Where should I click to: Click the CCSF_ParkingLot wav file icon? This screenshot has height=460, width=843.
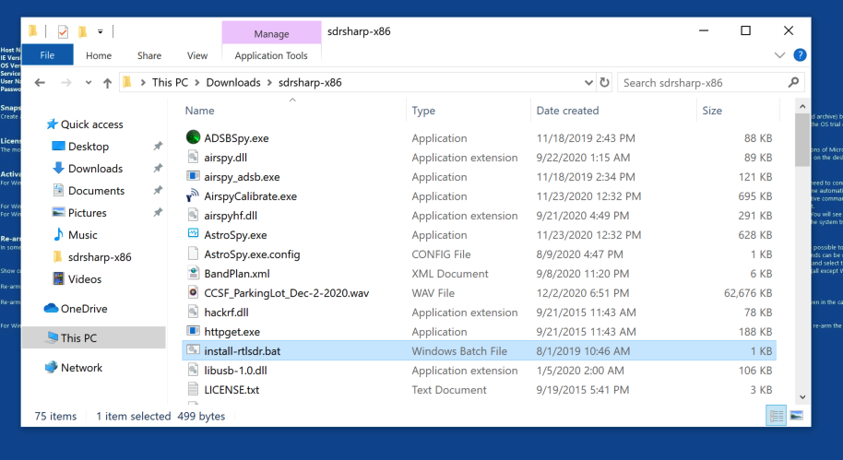pyautogui.click(x=193, y=292)
